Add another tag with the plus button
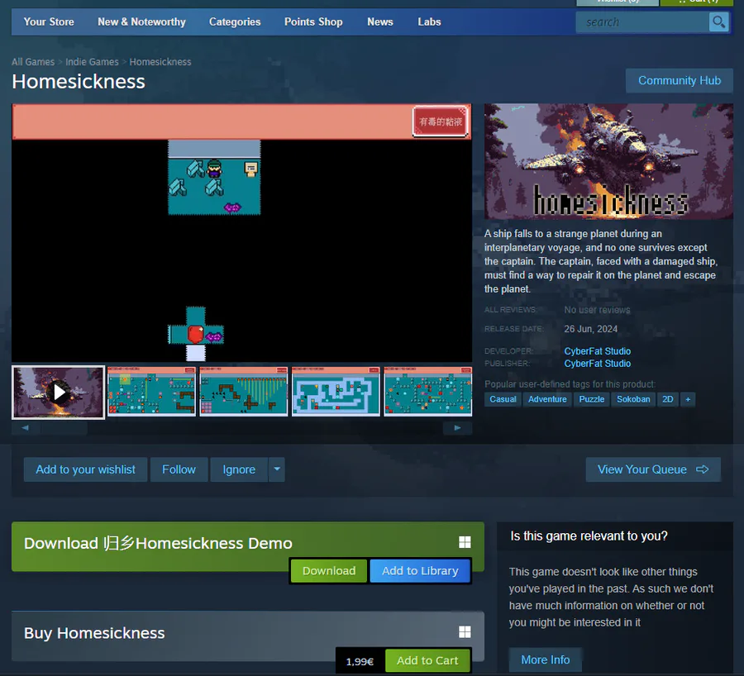Screen dimensions: 744x676 point(688,399)
